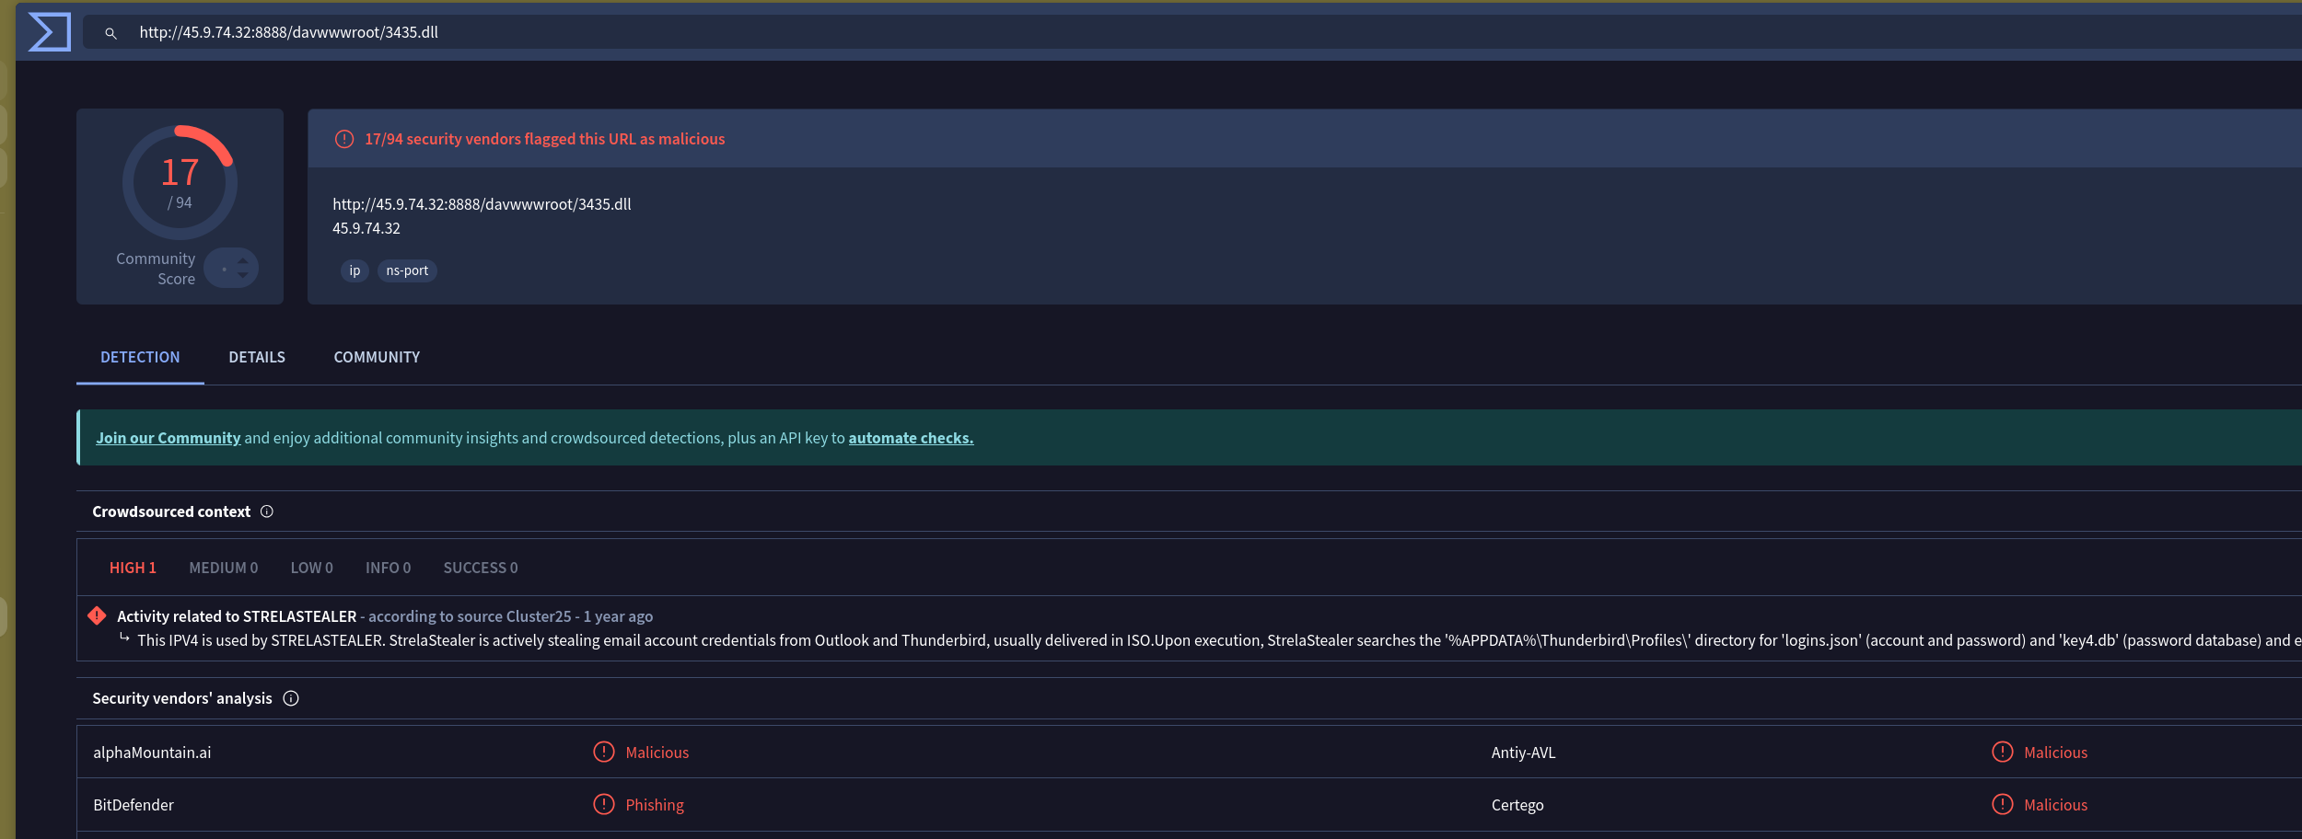Downvote the community score

243,275
